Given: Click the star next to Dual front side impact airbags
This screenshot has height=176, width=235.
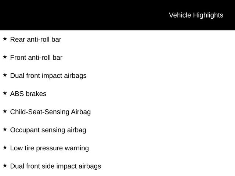Looking at the screenshot, I should (5, 165).
